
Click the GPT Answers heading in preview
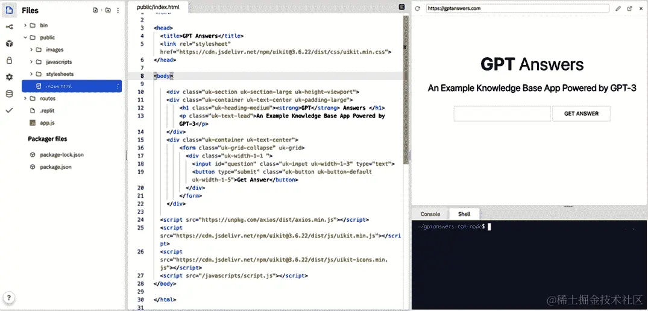click(x=532, y=64)
